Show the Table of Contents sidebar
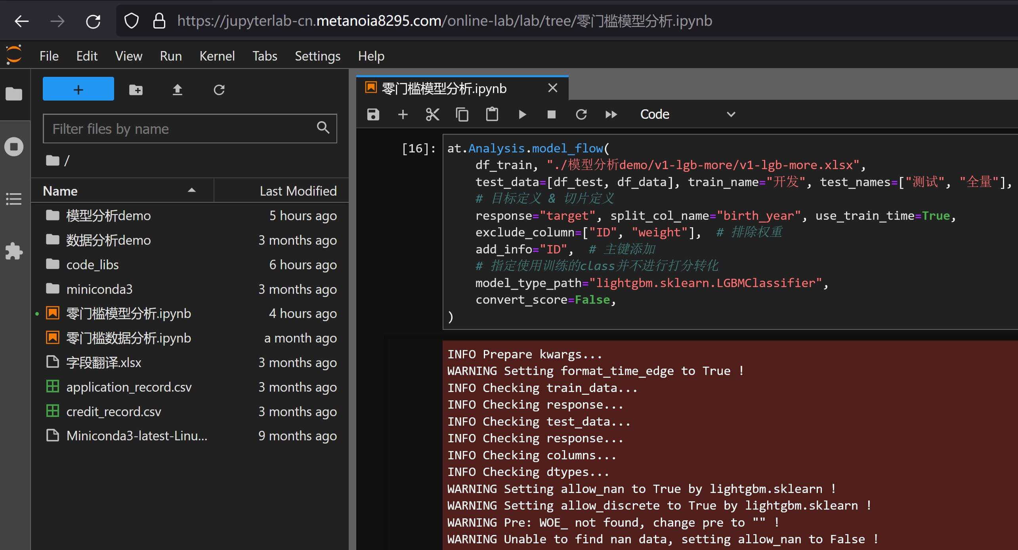1018x550 pixels. pyautogui.click(x=14, y=199)
